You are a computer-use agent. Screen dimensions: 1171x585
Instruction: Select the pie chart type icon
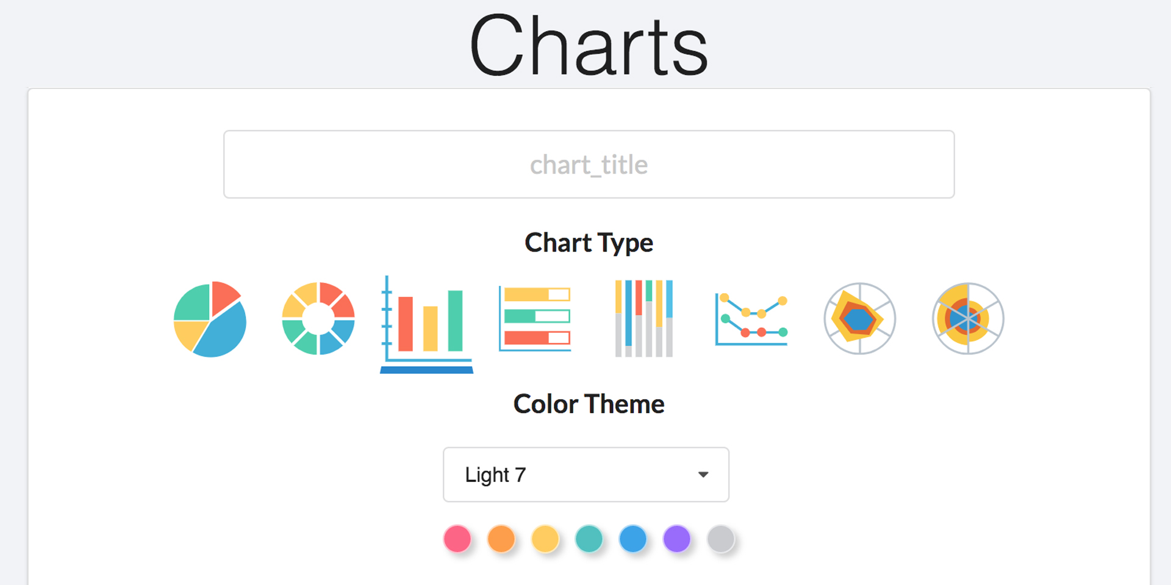point(210,319)
